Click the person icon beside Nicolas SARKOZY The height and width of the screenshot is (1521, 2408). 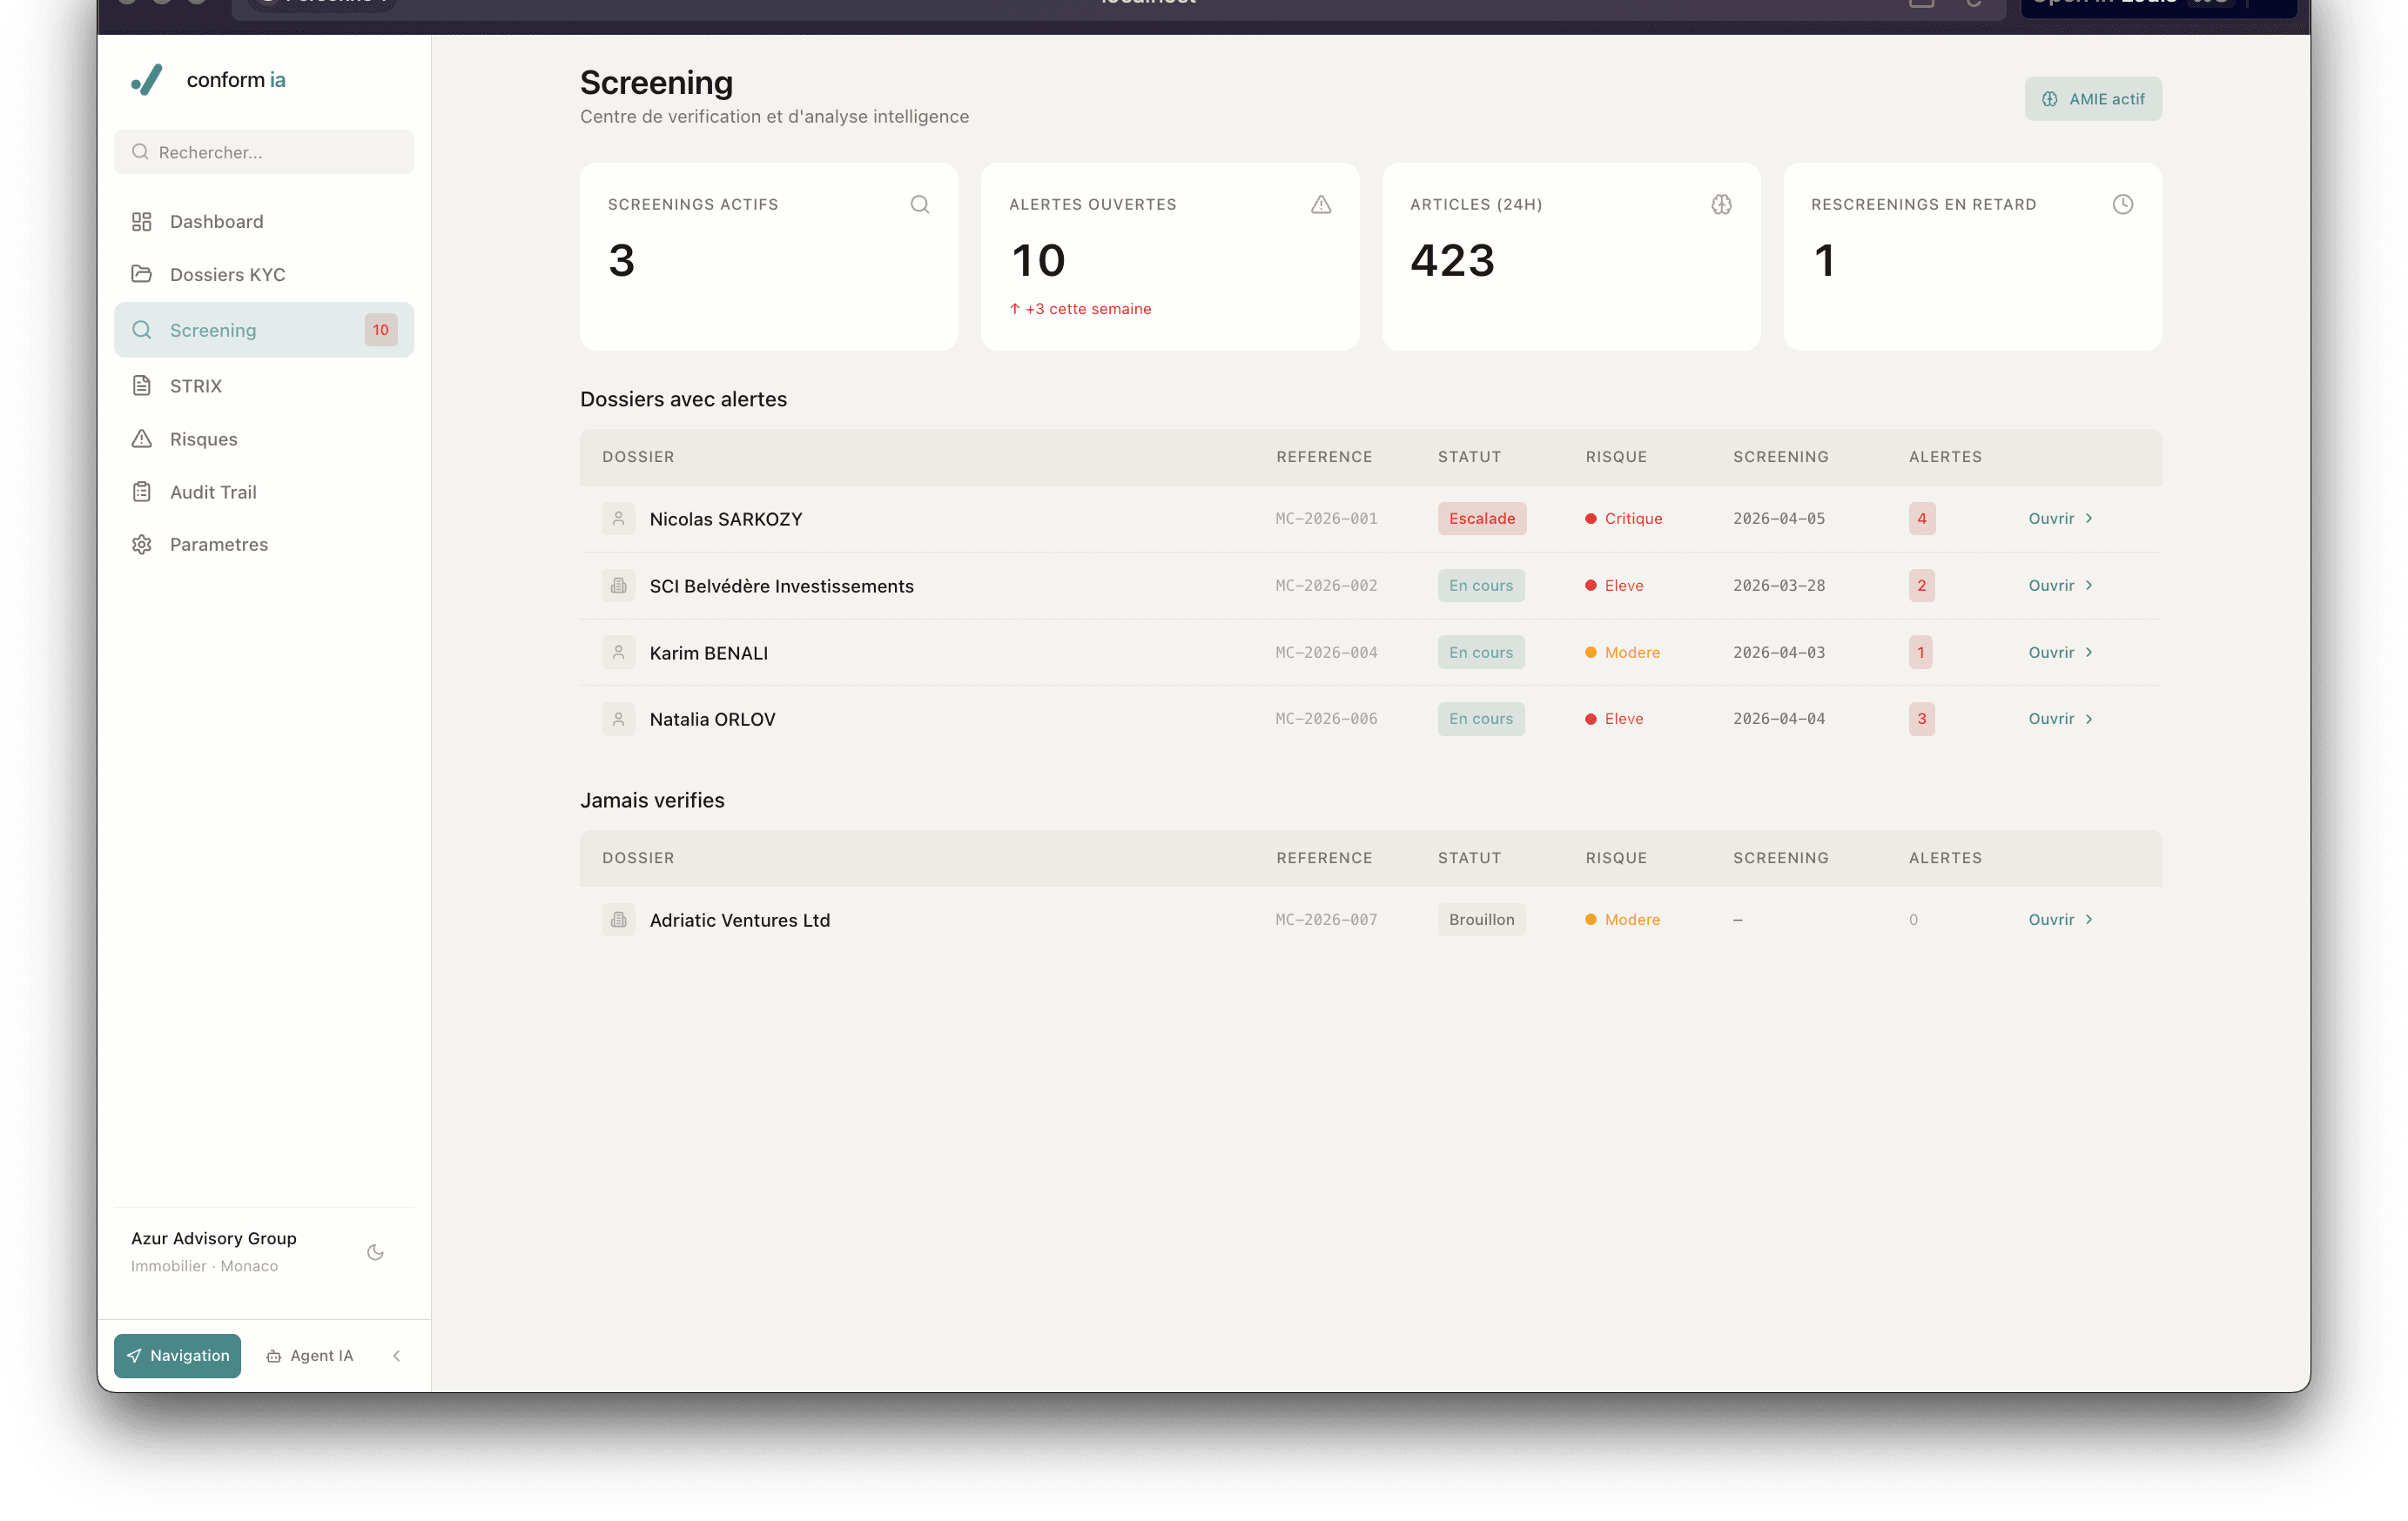click(618, 519)
